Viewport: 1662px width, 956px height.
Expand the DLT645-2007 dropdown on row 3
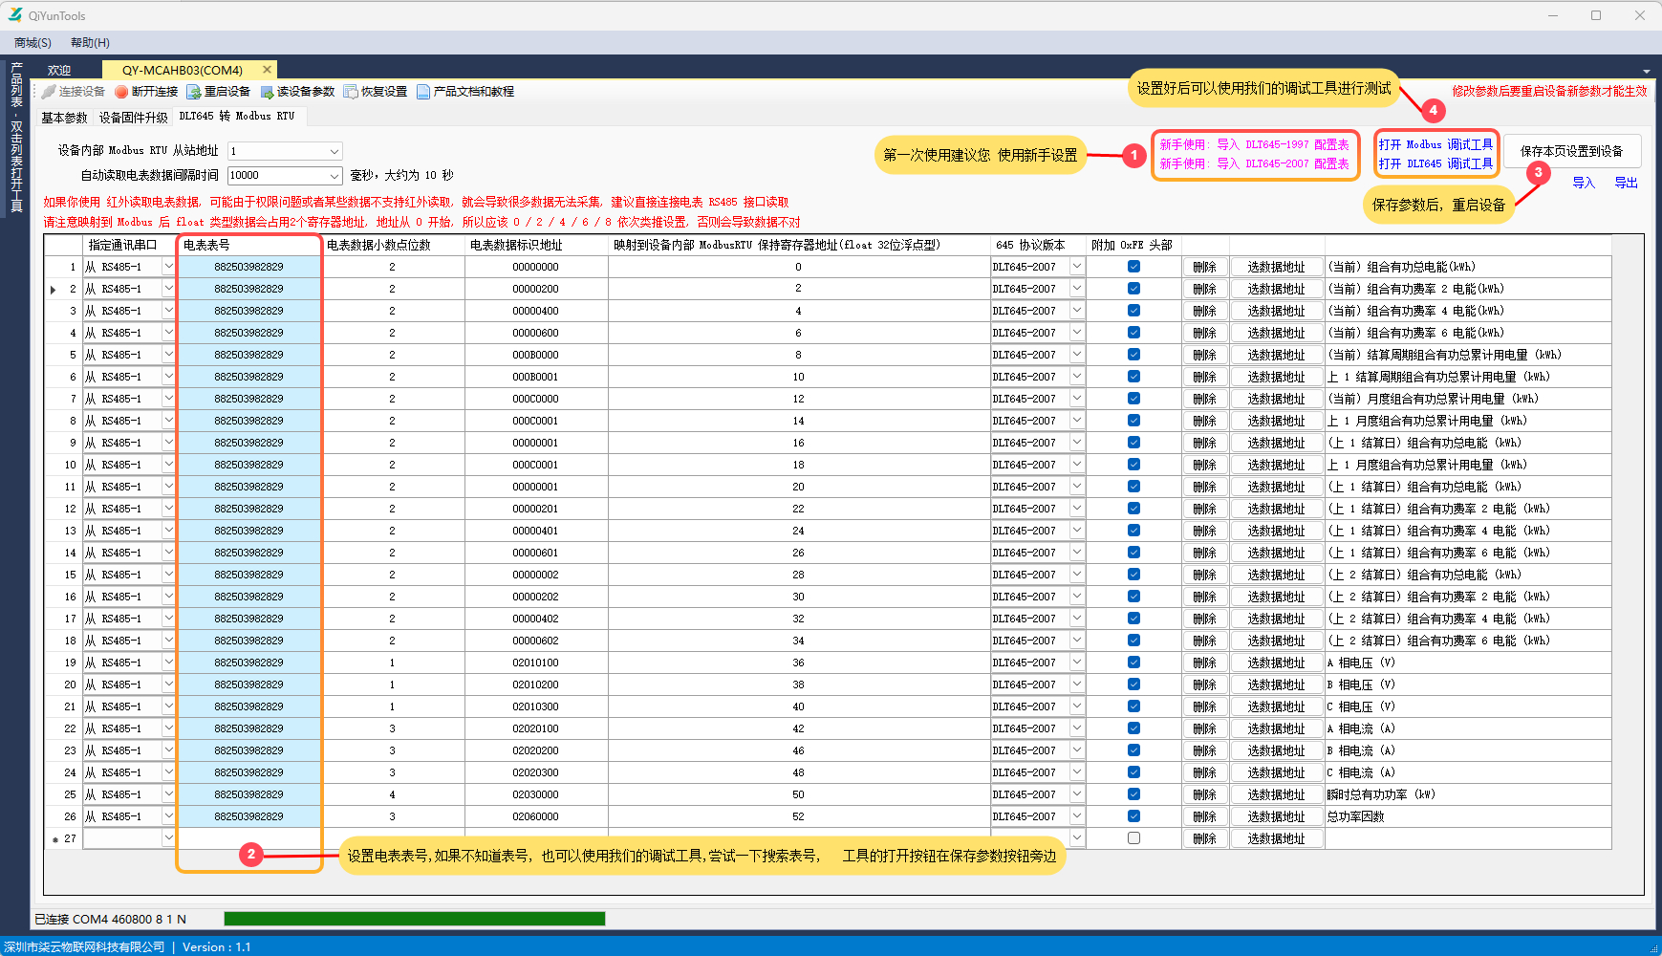[1077, 310]
